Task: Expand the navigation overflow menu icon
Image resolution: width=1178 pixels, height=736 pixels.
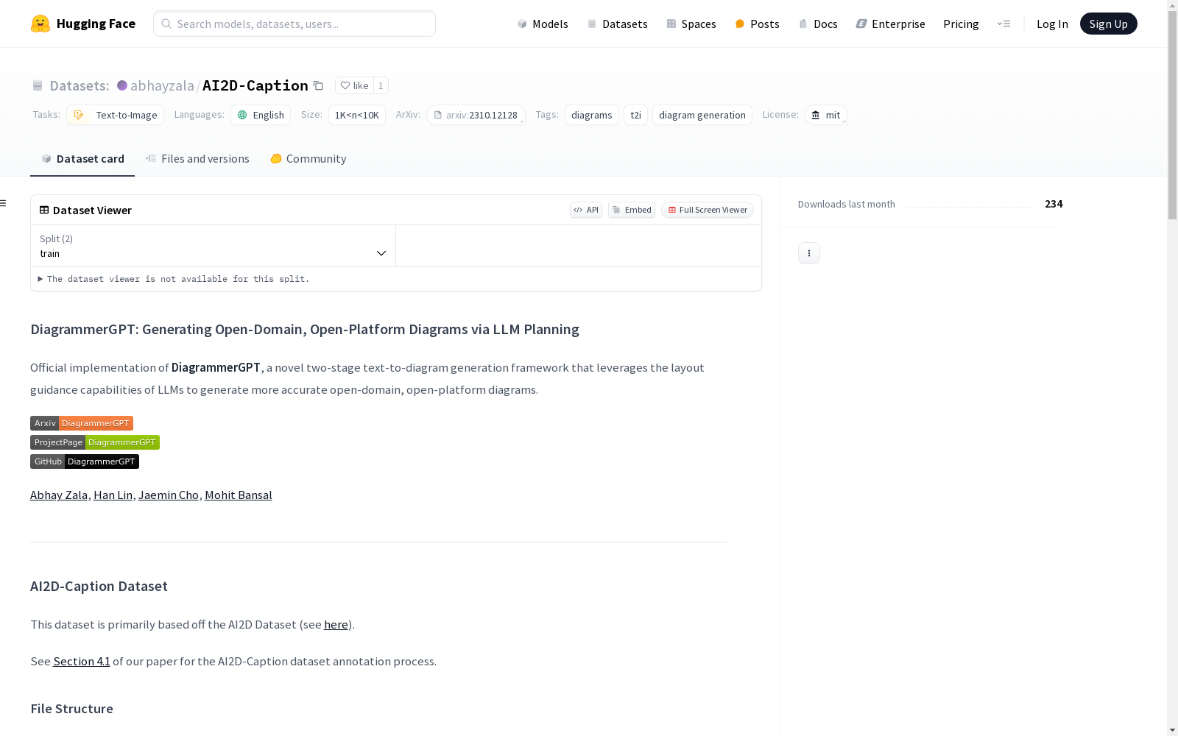Action: click(1004, 24)
